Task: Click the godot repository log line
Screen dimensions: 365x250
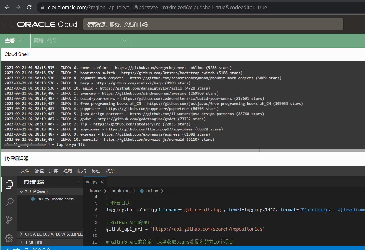Action: (x=105, y=119)
